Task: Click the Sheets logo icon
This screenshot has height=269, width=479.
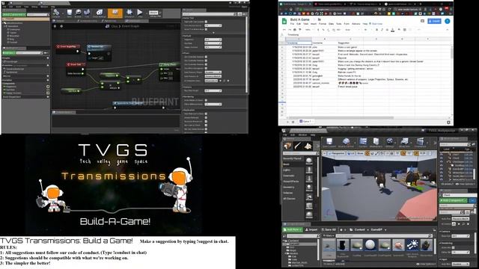Action: coord(284,21)
